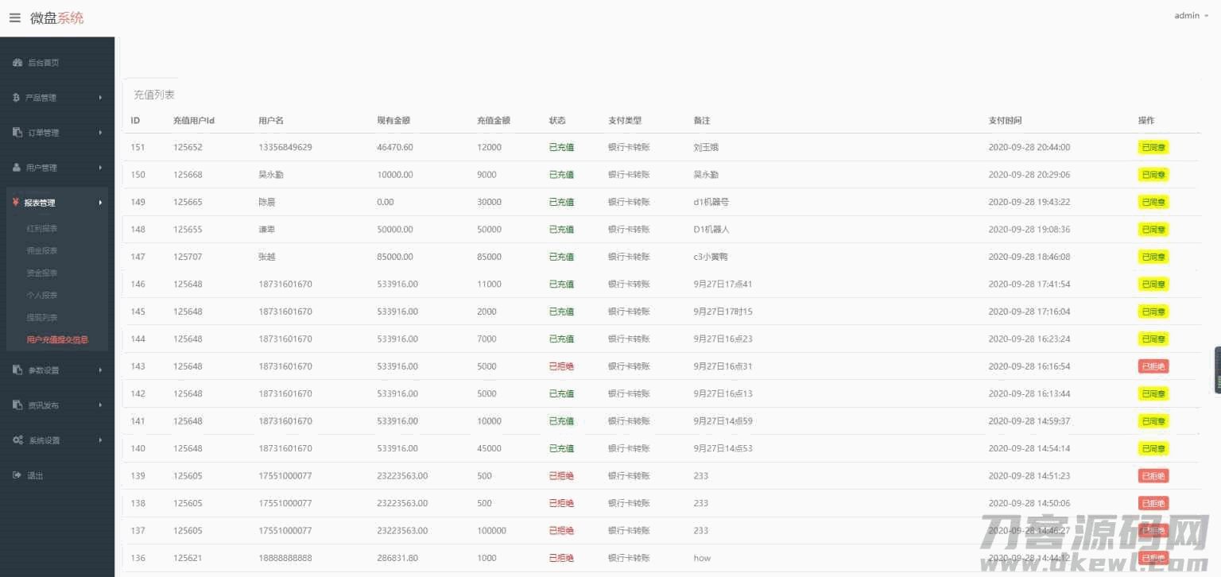The width and height of the screenshot is (1221, 577).
Task: Click the 参数设置 sidebar icon
Action: pyautogui.click(x=17, y=370)
